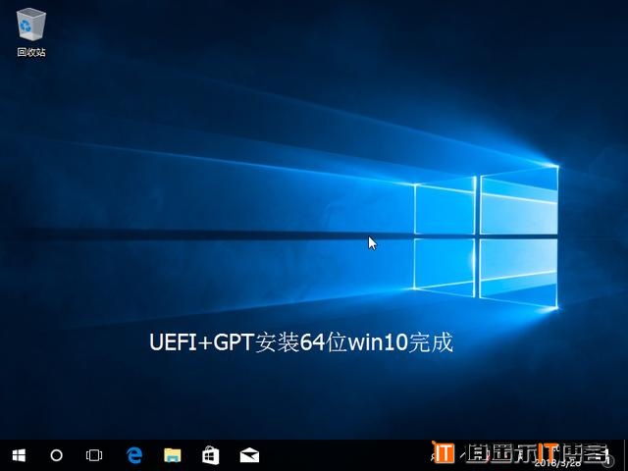The width and height of the screenshot is (628, 471).
Task: Open Microsoft Store from the taskbar
Action: 211,455
